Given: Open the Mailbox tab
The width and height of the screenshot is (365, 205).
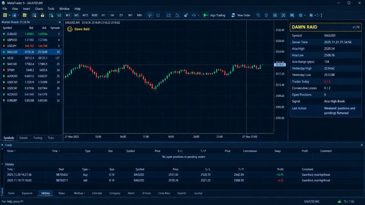Looking at the screenshot, I should click(79, 193).
